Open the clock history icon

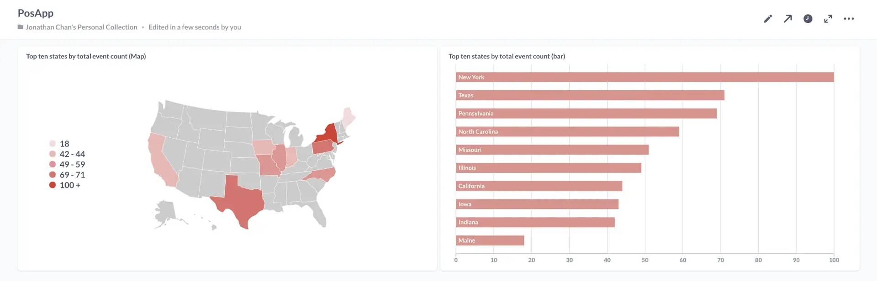click(x=808, y=19)
